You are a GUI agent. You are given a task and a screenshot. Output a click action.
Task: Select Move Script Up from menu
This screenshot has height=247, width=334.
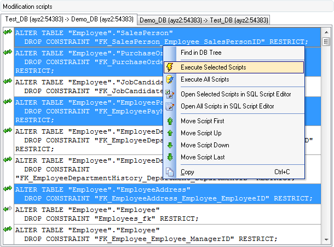pos(201,133)
